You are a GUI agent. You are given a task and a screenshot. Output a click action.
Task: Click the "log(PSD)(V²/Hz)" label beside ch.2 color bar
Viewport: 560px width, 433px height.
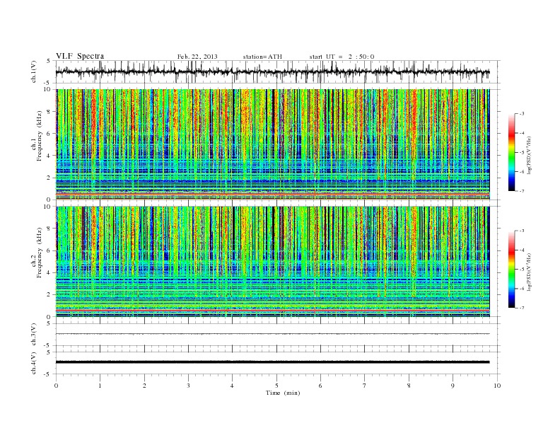pyautogui.click(x=530, y=272)
